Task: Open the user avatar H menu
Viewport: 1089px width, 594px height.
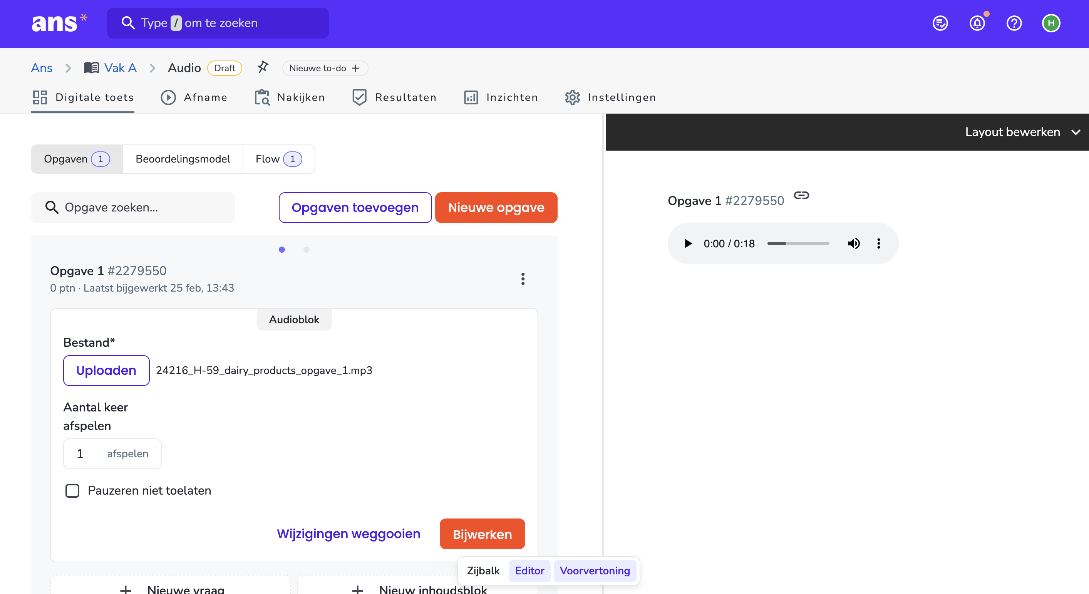Action: click(x=1051, y=23)
